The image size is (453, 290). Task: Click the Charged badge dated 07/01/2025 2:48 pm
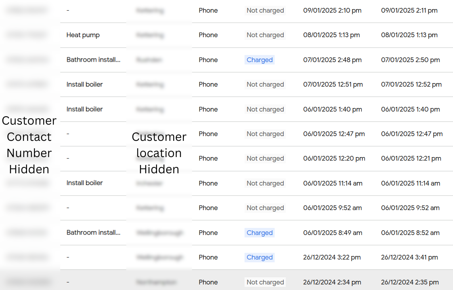(x=260, y=60)
